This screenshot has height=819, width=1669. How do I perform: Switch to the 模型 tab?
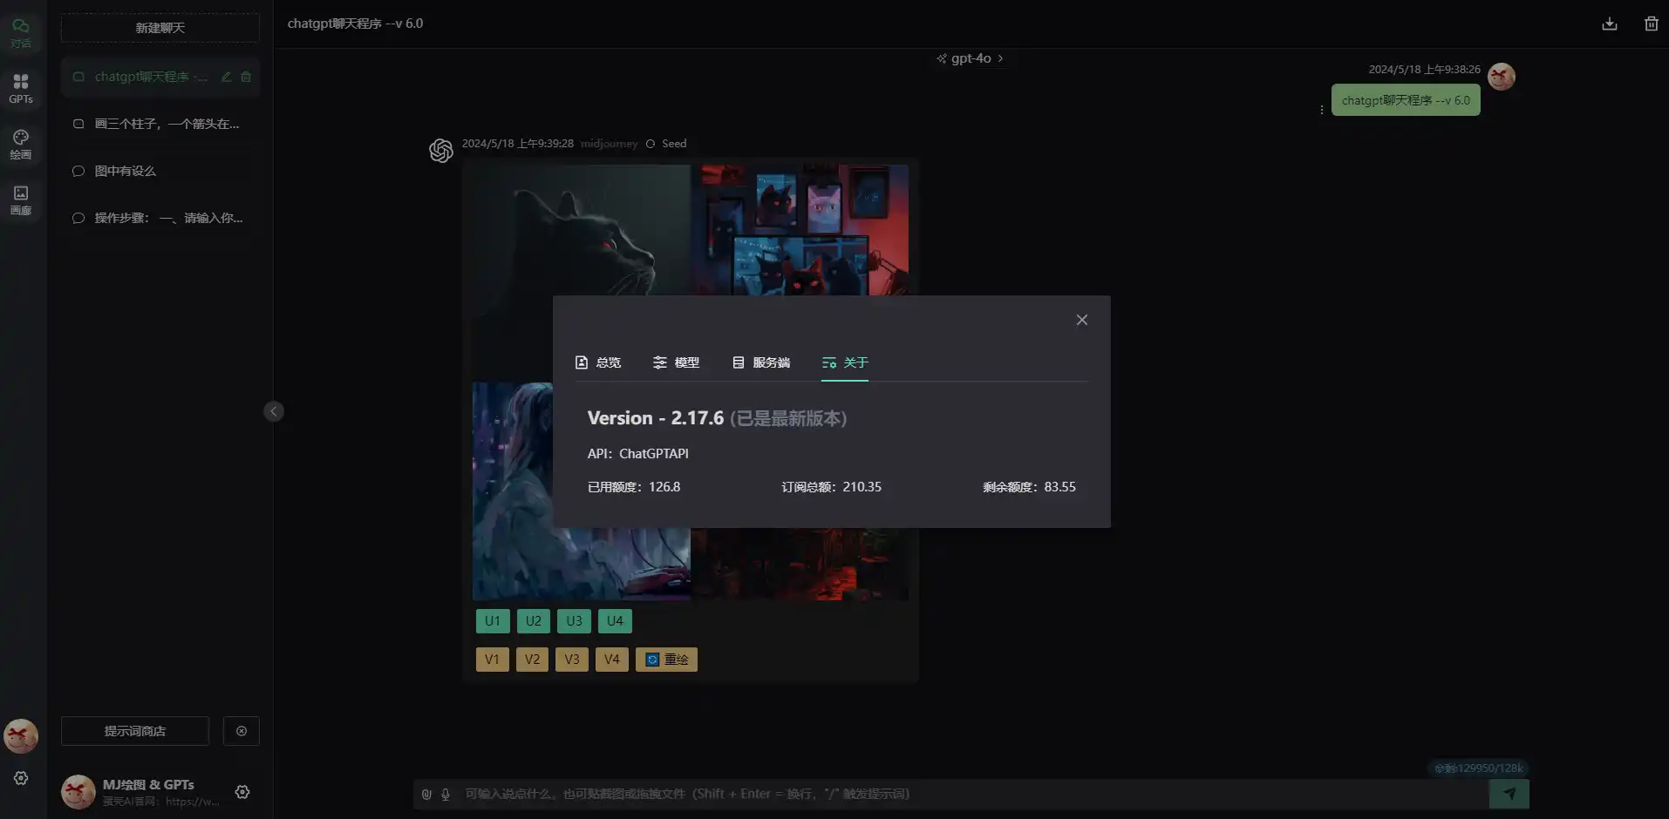(676, 362)
